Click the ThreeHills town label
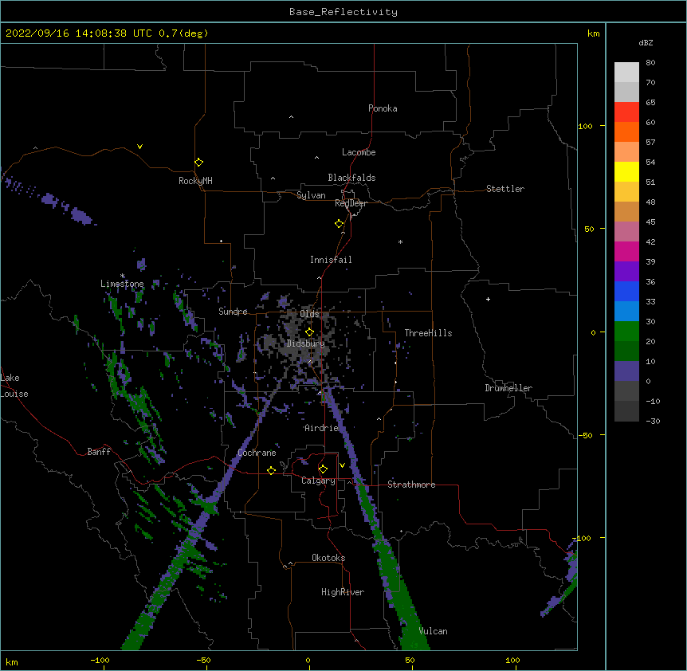Image resolution: width=687 pixels, height=671 pixels. tap(429, 333)
